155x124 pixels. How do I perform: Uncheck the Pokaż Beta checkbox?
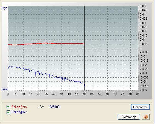click(8, 107)
